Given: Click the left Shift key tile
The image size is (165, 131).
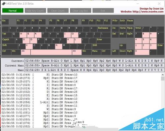Looking at the screenshot, I should click(x=10, y=47).
